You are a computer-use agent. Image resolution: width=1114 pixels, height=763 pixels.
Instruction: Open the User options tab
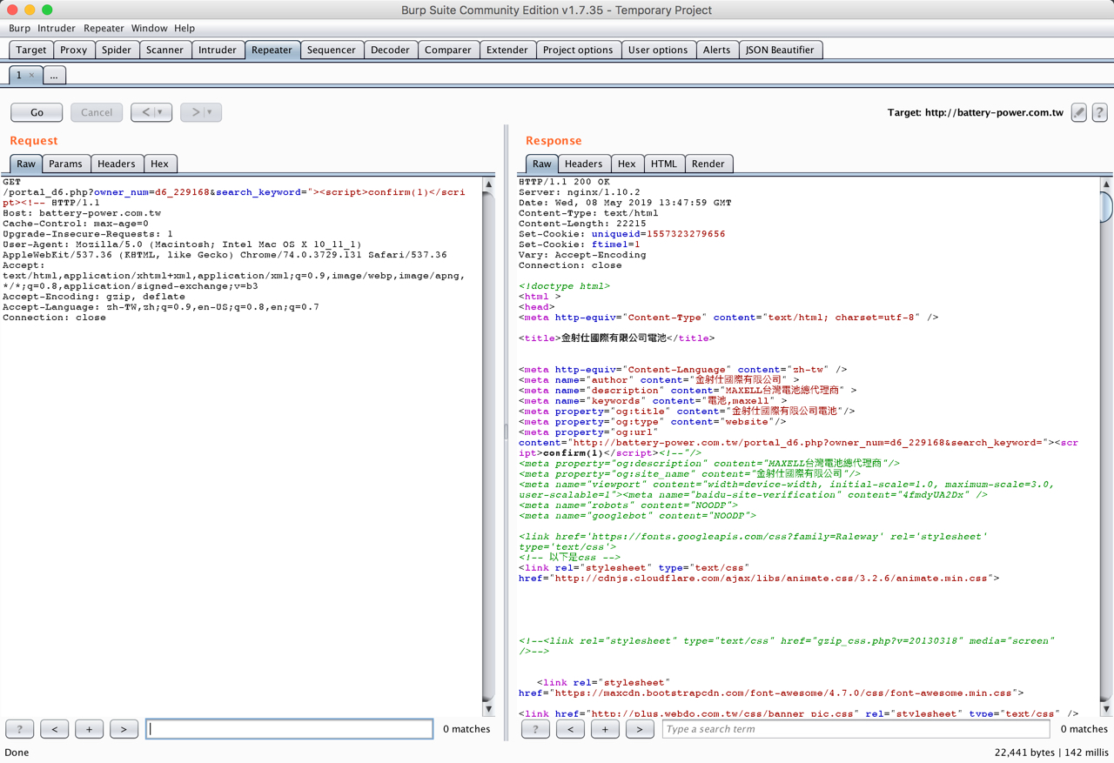[658, 50]
